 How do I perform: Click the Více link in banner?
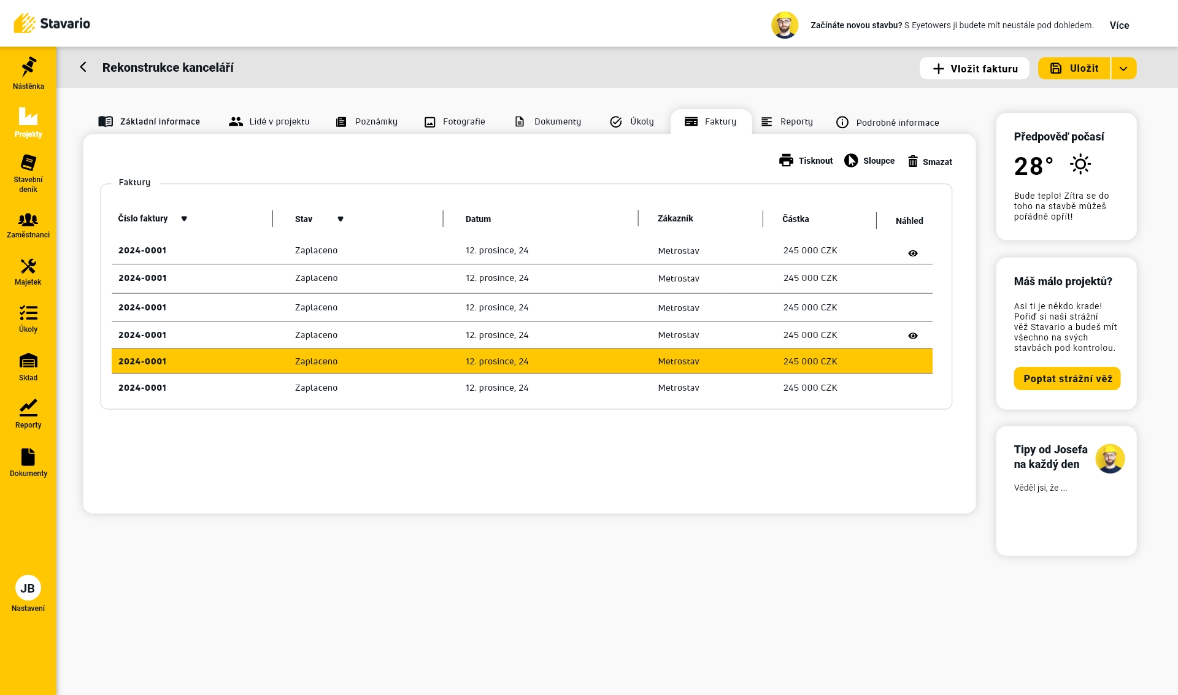[x=1119, y=25]
